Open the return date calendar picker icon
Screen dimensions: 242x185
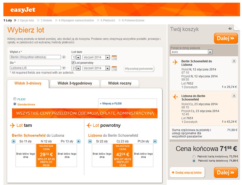pyautogui.click(x=114, y=68)
